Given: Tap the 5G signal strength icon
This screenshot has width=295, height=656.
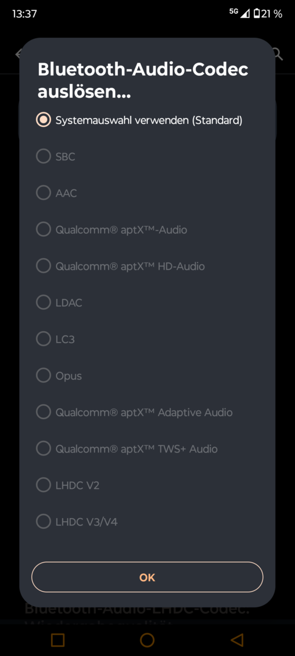Looking at the screenshot, I should coord(239,13).
